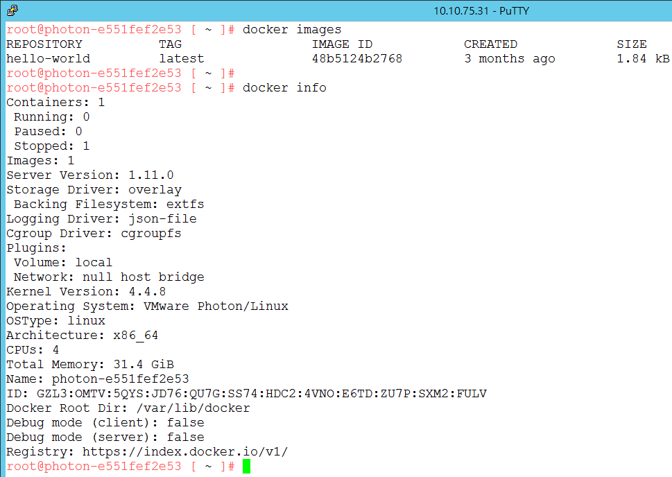Image resolution: width=672 pixels, height=477 pixels.
Task: Click the green terminal cursor block
Action: coord(246,467)
